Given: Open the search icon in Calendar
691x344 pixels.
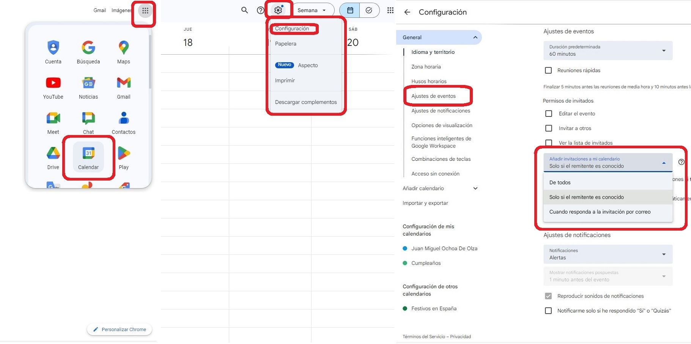Looking at the screenshot, I should [x=244, y=10].
